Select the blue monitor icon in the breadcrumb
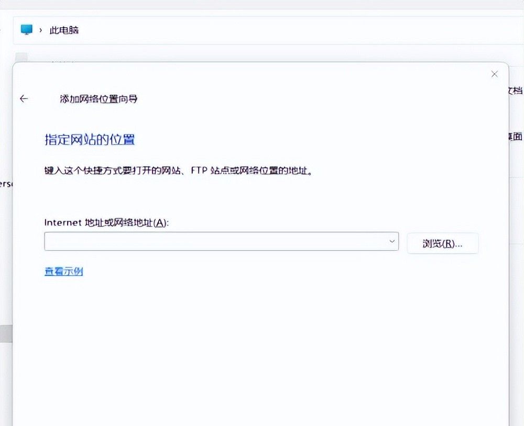The width and height of the screenshot is (524, 426). coord(26,30)
